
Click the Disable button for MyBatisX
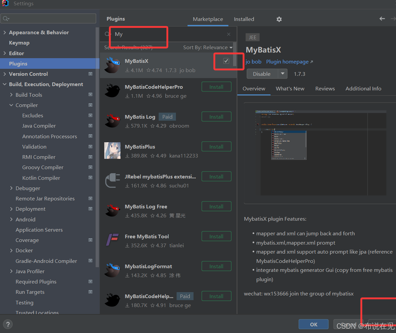(262, 74)
